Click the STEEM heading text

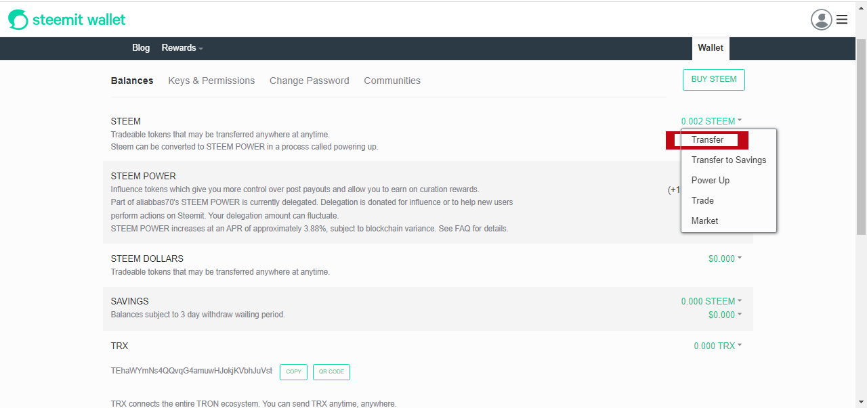click(126, 121)
